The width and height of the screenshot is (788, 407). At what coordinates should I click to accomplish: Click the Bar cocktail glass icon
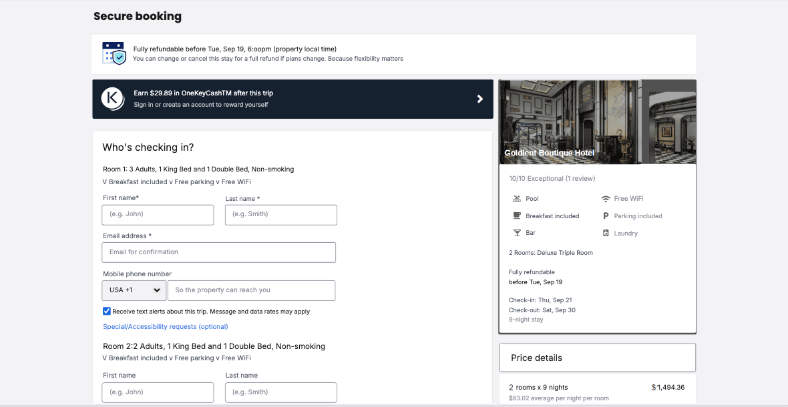tap(516, 233)
